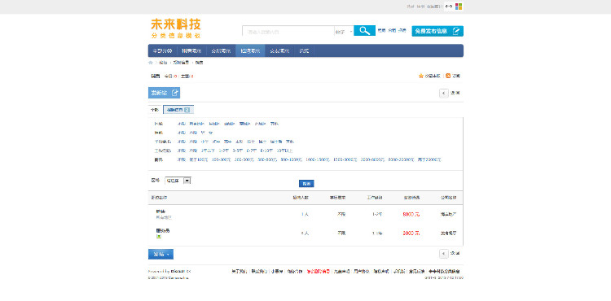Filter salary by 高于20000元

pyautogui.click(x=430, y=159)
